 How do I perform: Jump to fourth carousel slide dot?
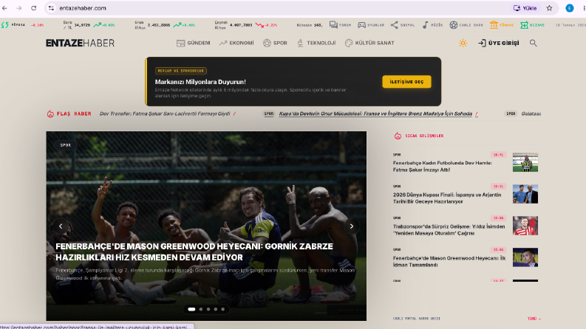coord(216,309)
